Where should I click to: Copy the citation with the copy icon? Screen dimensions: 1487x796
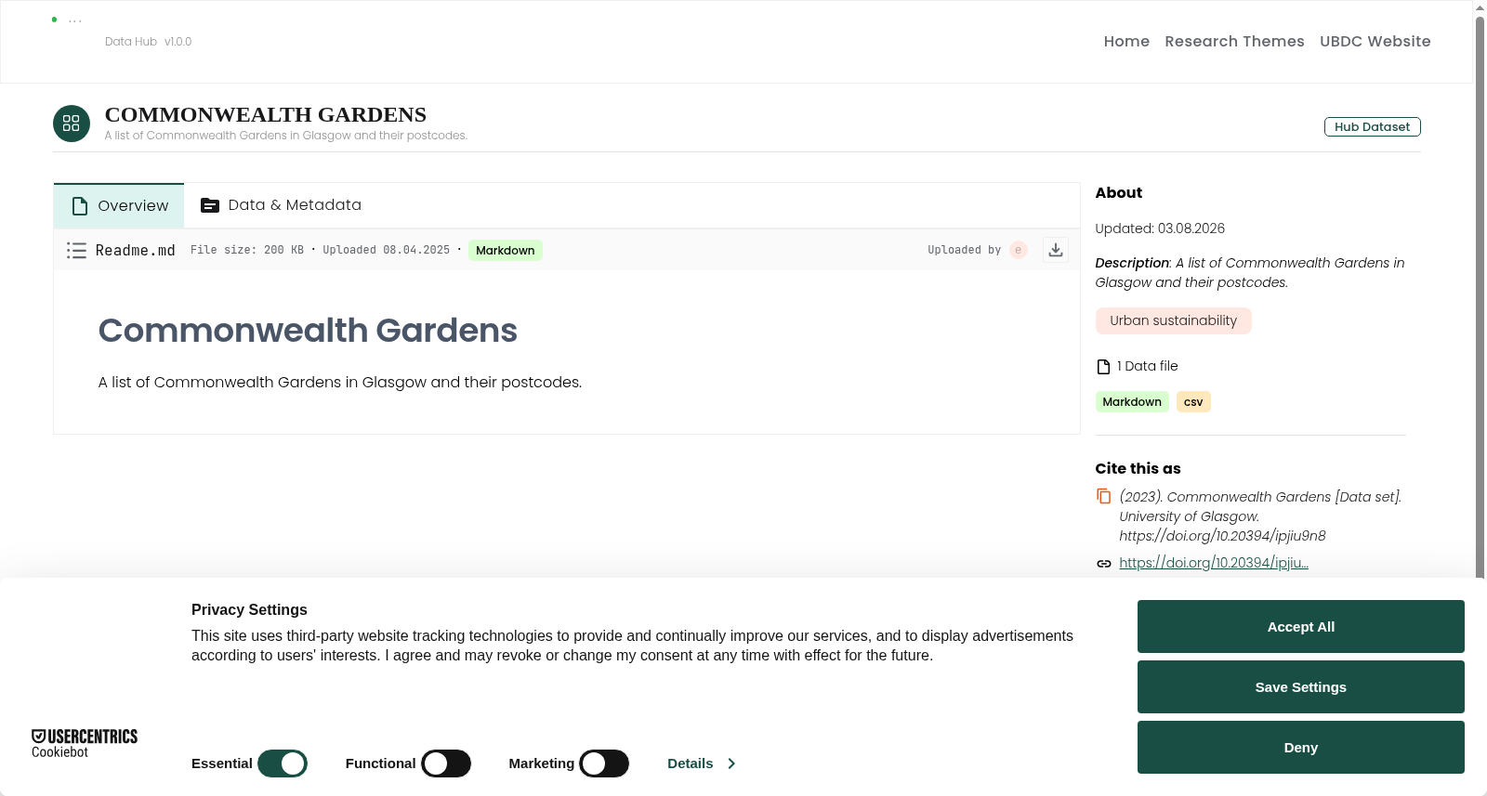pos(1104,497)
